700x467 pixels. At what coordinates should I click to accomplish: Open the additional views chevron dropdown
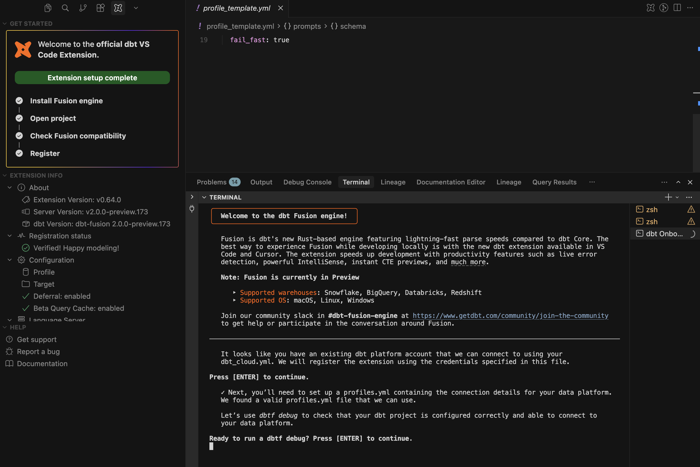[136, 8]
